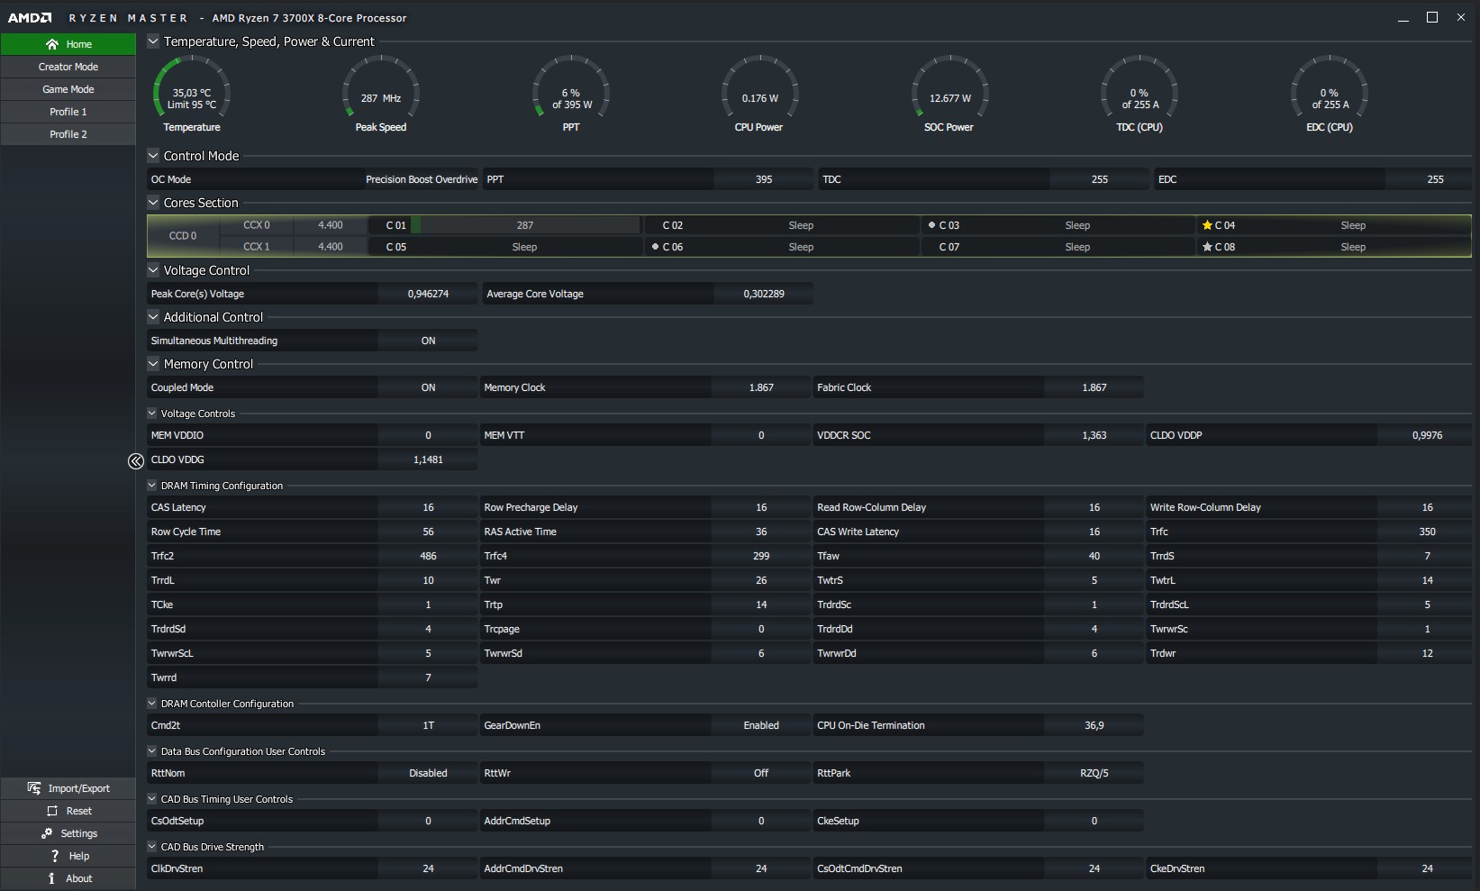Collapse the Control Mode section

click(153, 156)
